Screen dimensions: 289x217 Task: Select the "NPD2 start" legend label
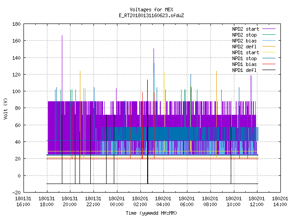(x=246, y=29)
